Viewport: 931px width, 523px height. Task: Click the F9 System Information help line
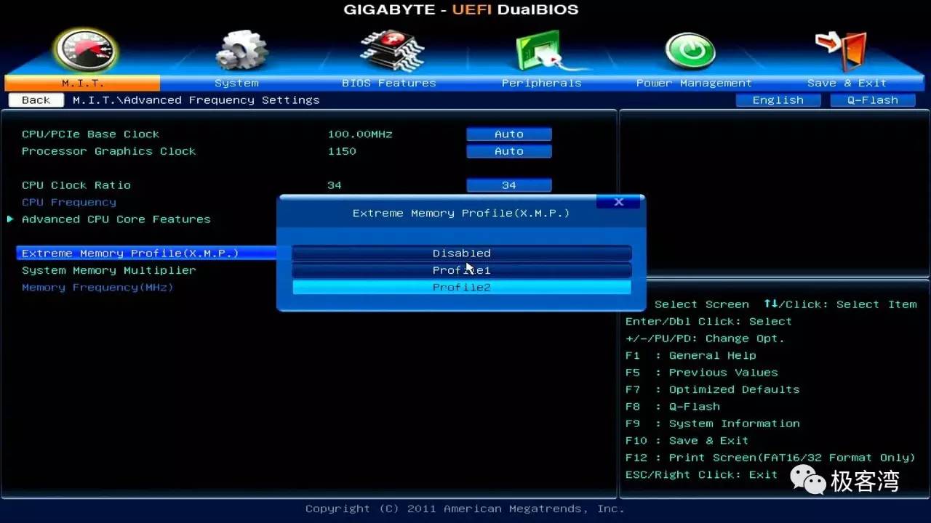(x=713, y=423)
